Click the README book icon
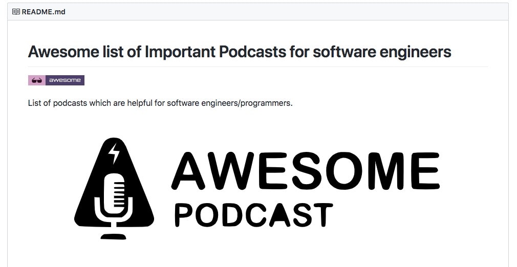Viewport: 517px width, 267px height. (16, 12)
